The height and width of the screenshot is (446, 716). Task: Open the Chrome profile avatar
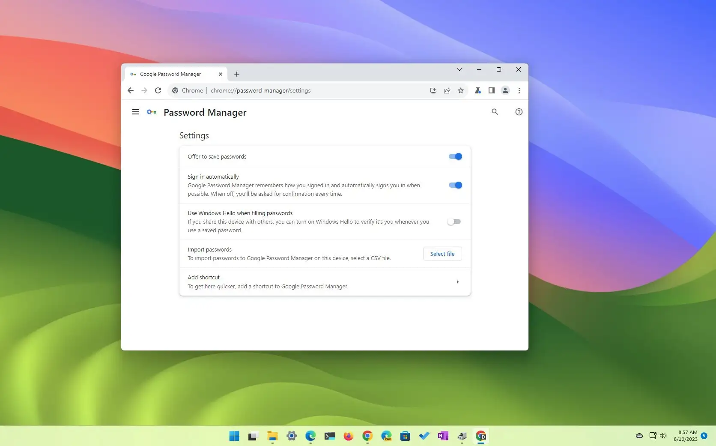(505, 90)
